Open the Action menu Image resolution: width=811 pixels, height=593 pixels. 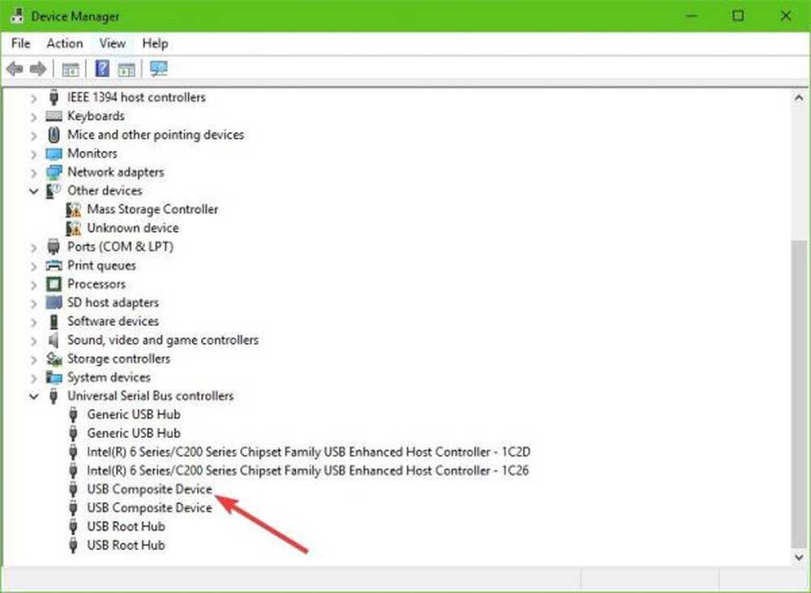(64, 44)
